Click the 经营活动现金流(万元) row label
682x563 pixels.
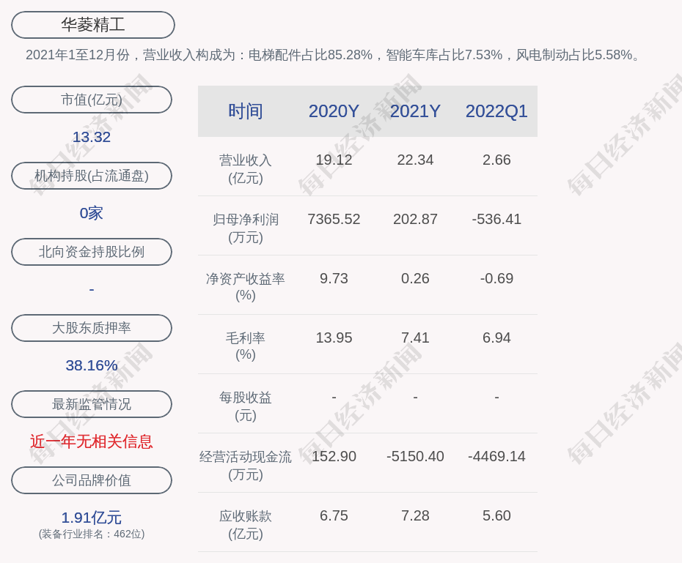coord(246,466)
